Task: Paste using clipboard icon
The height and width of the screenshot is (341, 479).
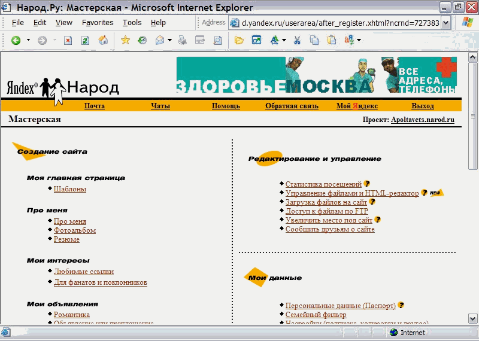Action: (x=332, y=40)
